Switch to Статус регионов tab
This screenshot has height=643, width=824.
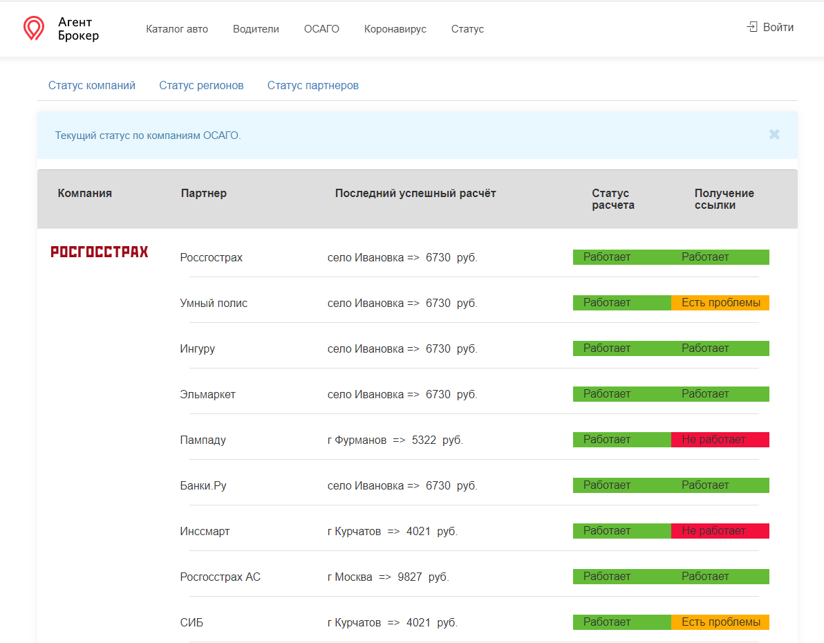click(x=201, y=85)
